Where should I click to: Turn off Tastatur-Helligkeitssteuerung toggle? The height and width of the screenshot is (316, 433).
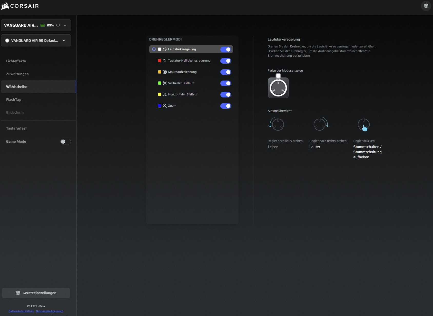(x=225, y=61)
